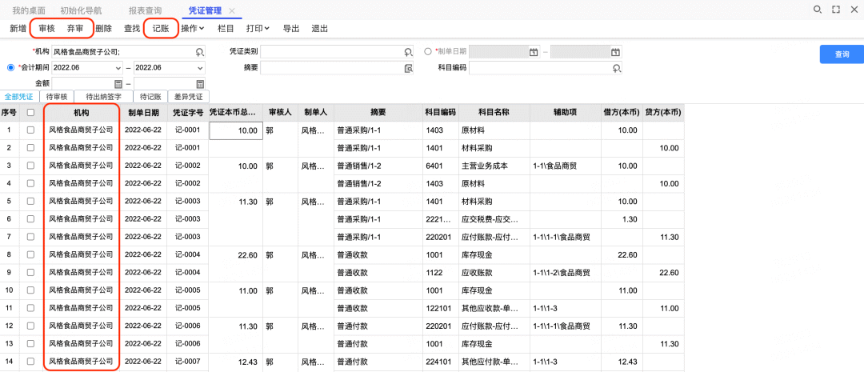The width and height of the screenshot is (864, 372).
Task: Show the 差异凭证 tab
Action: click(x=189, y=97)
